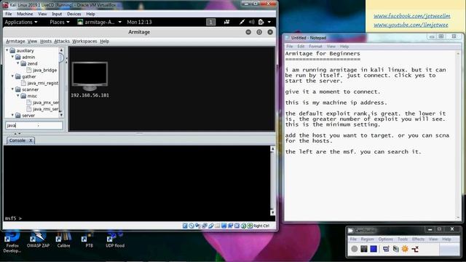Click the CamStudio Record button
This screenshot has height=262, width=466.
pos(355,249)
